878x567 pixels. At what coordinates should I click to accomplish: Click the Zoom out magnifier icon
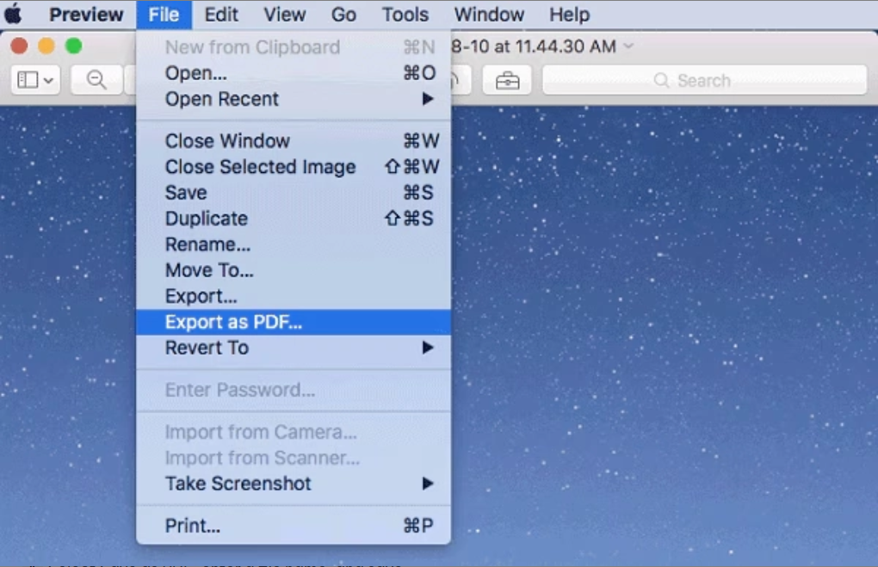click(x=96, y=79)
